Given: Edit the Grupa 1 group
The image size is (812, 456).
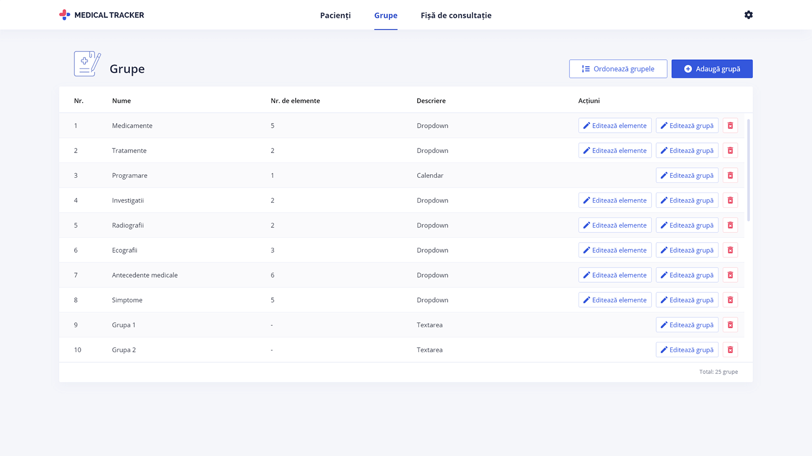Looking at the screenshot, I should coord(687,325).
